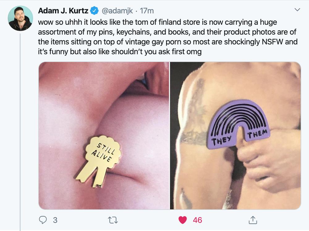Click the reply count 3
Viewport: 309px width, 231px height.
pyautogui.click(x=55, y=220)
